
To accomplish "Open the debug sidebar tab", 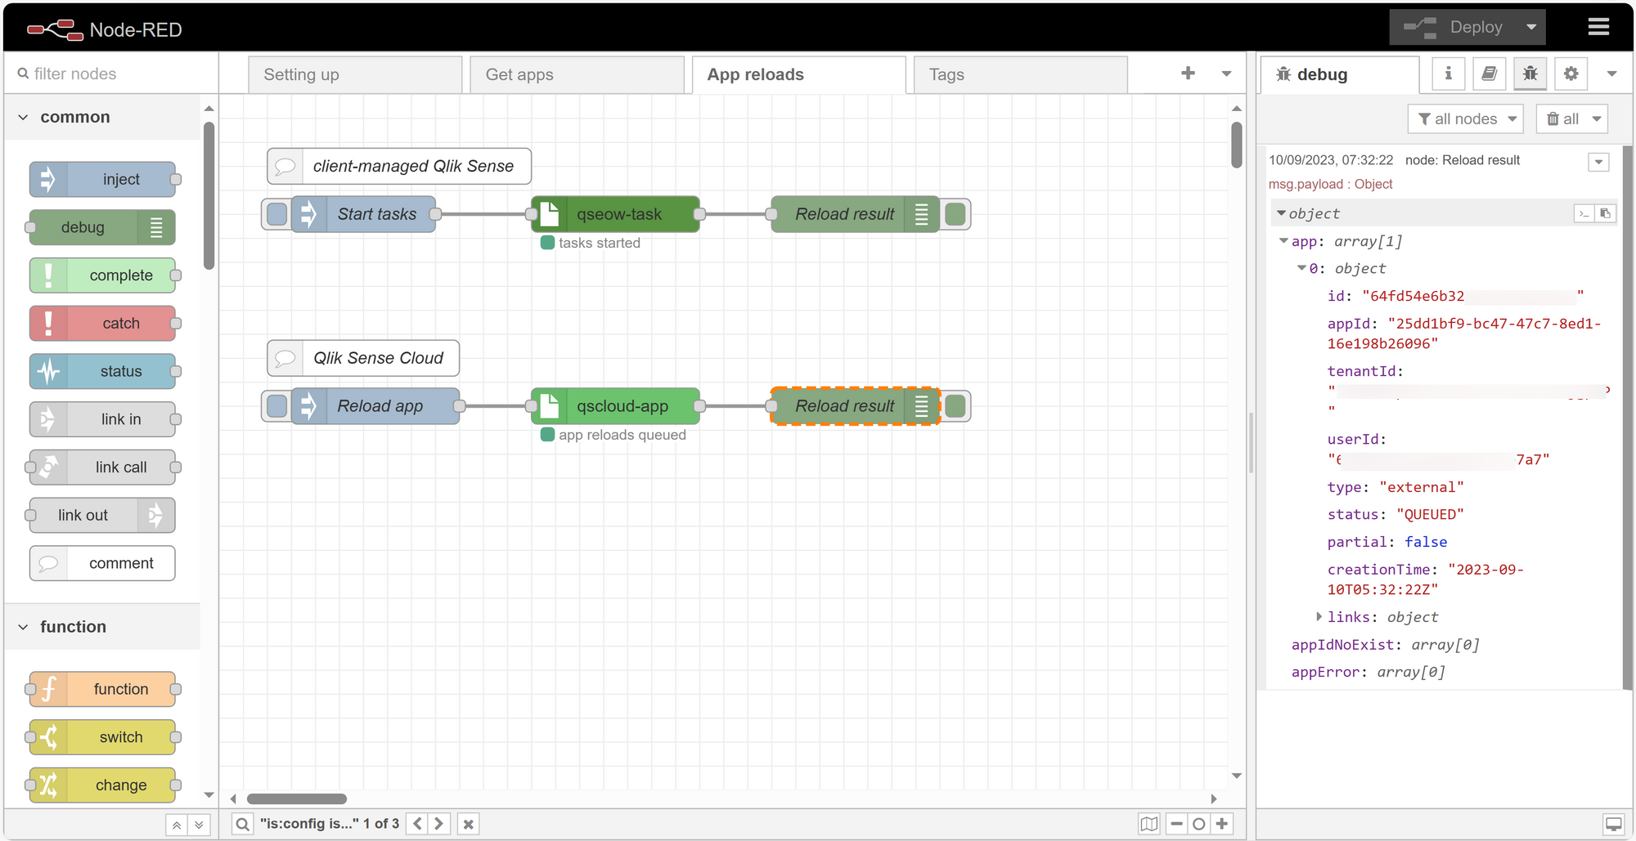I will coord(1339,74).
